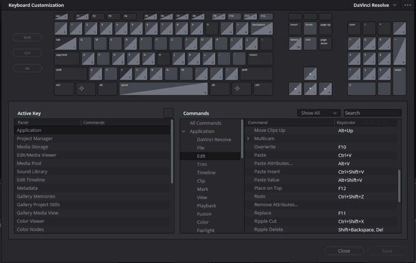Click the spacebar key on virtual keyboard
Screen dimensions: 416x263
tap(163, 88)
